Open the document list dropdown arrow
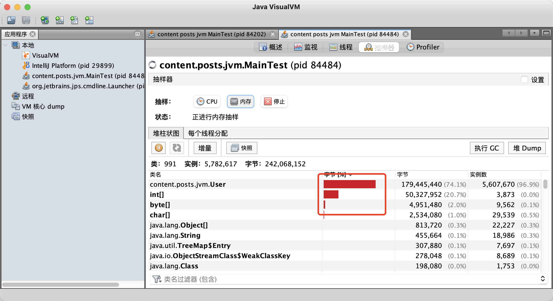 [x=534, y=33]
